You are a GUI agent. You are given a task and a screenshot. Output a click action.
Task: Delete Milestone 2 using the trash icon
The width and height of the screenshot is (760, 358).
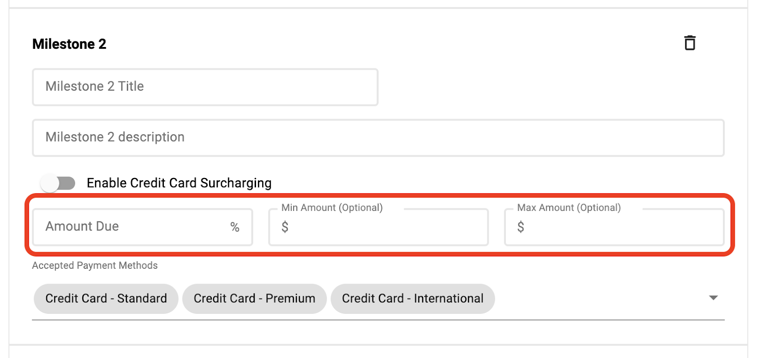point(690,43)
